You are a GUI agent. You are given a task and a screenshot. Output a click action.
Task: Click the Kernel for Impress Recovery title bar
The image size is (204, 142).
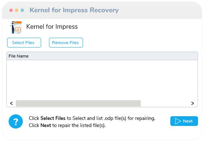pyautogui.click(x=102, y=10)
